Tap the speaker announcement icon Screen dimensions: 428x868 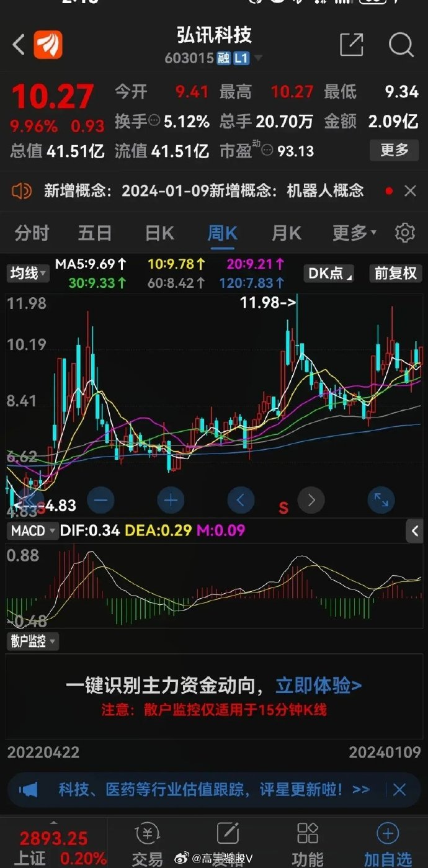tap(22, 190)
